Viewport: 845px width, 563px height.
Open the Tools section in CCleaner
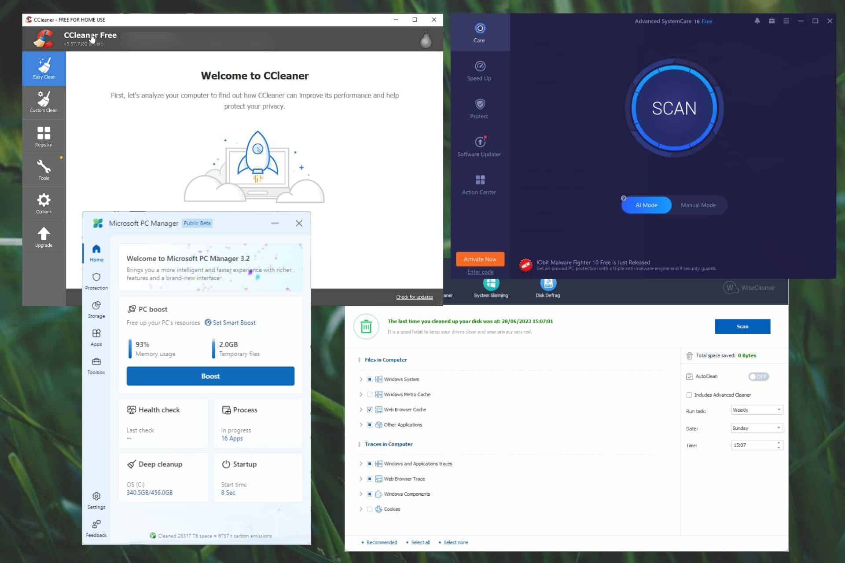(44, 170)
